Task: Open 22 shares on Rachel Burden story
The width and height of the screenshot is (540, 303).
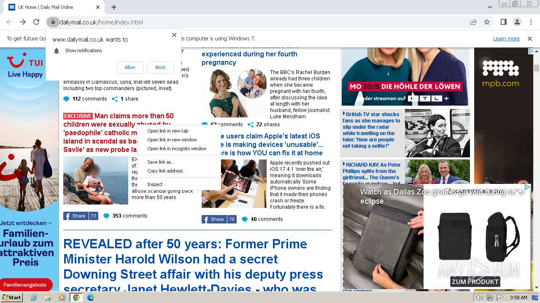Action: pos(264,125)
